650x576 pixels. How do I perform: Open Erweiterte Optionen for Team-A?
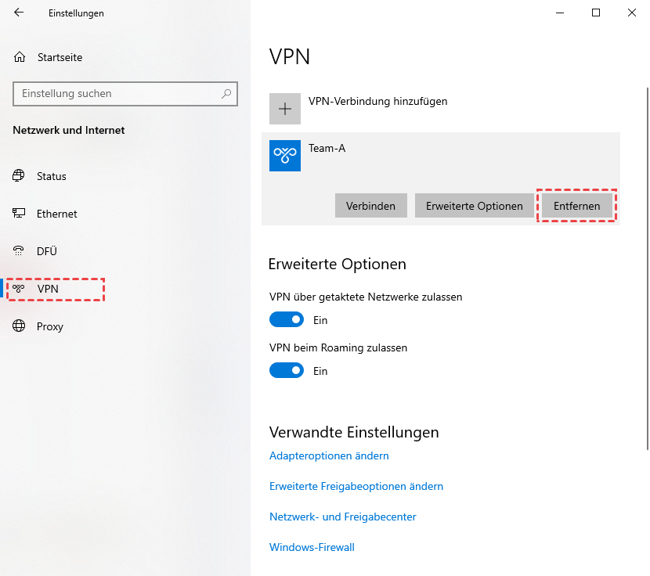(474, 206)
